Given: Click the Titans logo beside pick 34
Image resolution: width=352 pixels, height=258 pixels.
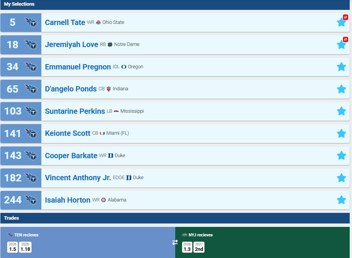Looking at the screenshot, I should tap(31, 67).
